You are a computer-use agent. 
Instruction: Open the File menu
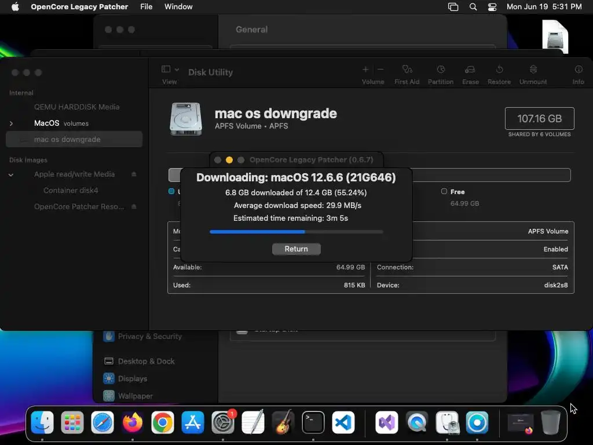pyautogui.click(x=146, y=7)
